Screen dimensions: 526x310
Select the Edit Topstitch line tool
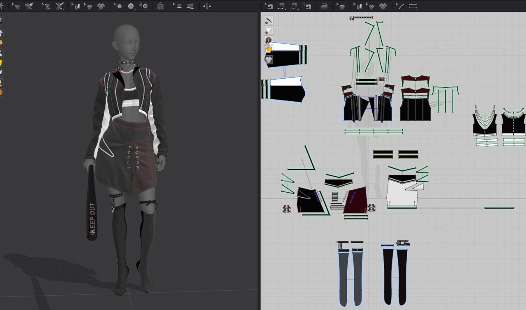399,6
